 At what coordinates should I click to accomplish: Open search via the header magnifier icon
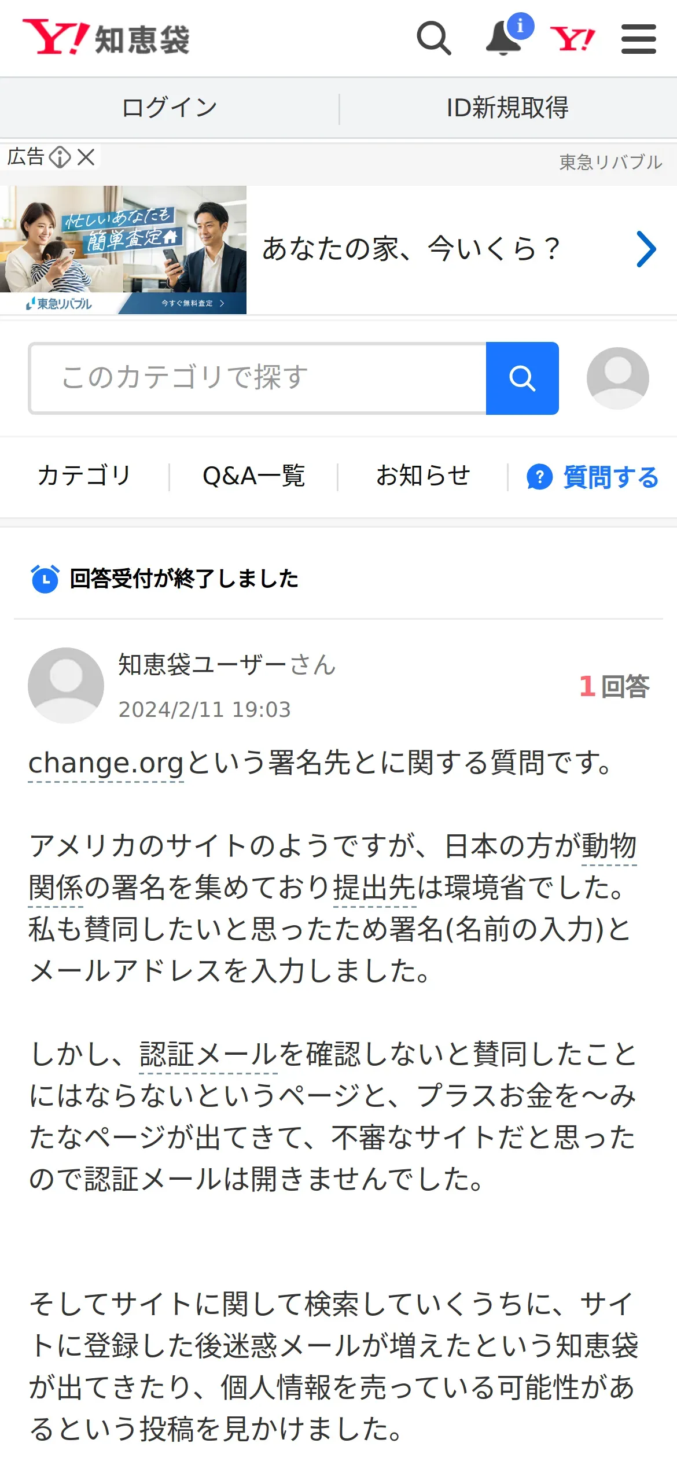pyautogui.click(x=433, y=38)
